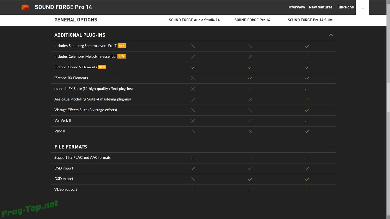The image size is (390, 219).
Task: Select 'Analogue Modelling Suite (4 mastering plug-ins)' label
Action: coord(92,99)
